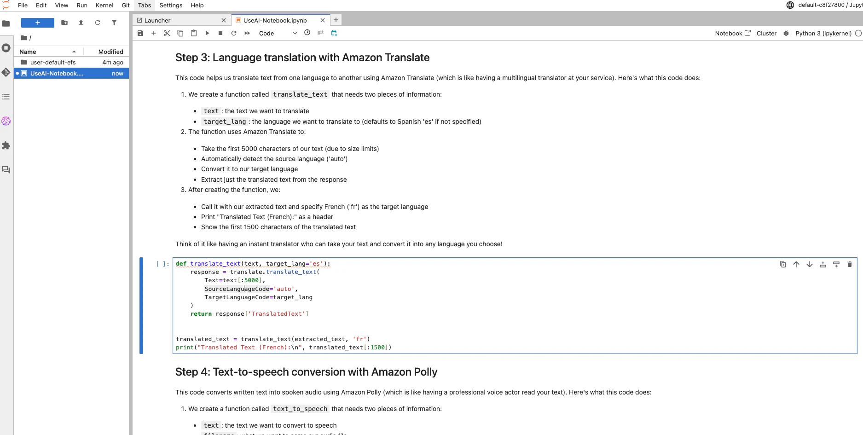Screen dimensions: 863x435
Task: Add a new launcher tab with plus
Action: [336, 20]
